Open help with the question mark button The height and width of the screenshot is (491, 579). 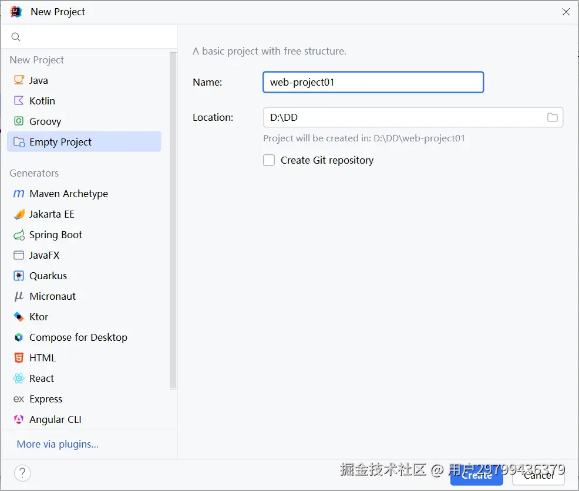click(x=22, y=473)
